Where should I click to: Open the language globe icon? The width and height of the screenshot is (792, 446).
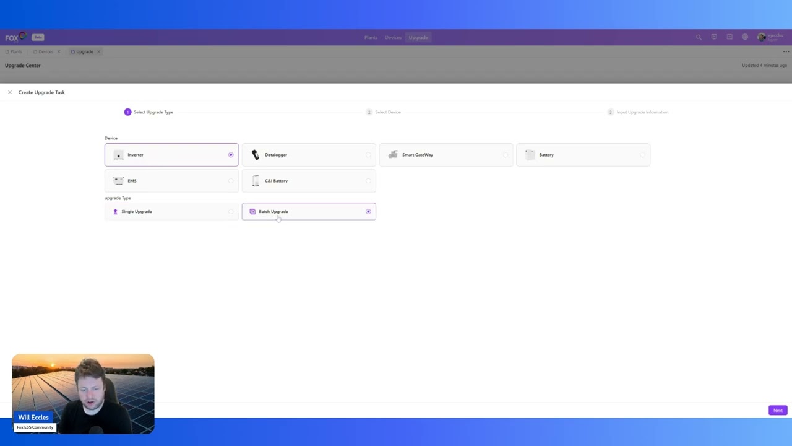(x=745, y=37)
